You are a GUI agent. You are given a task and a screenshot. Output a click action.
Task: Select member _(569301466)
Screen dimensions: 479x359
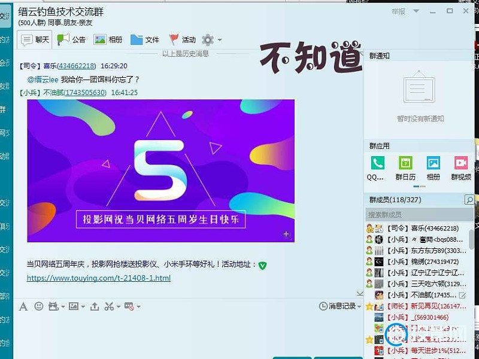tap(417, 318)
